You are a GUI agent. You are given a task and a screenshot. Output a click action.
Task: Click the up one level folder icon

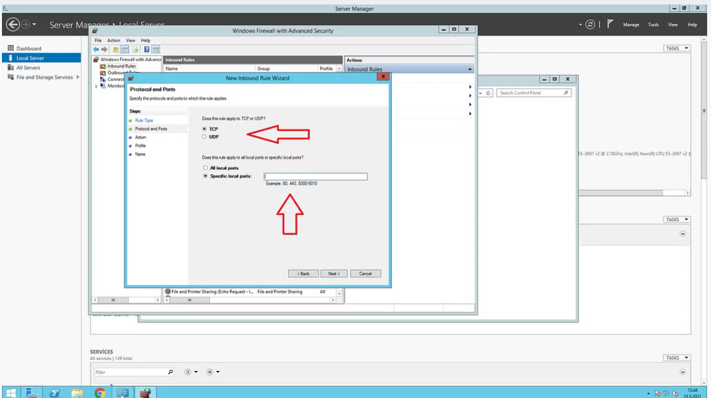(116, 50)
